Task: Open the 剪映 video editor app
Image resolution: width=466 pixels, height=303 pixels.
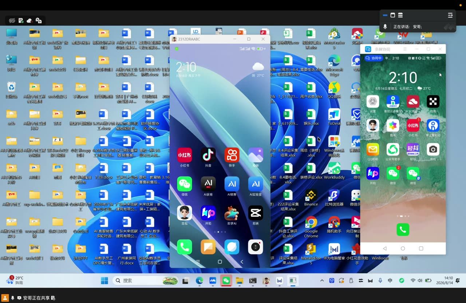Action: [256, 213]
